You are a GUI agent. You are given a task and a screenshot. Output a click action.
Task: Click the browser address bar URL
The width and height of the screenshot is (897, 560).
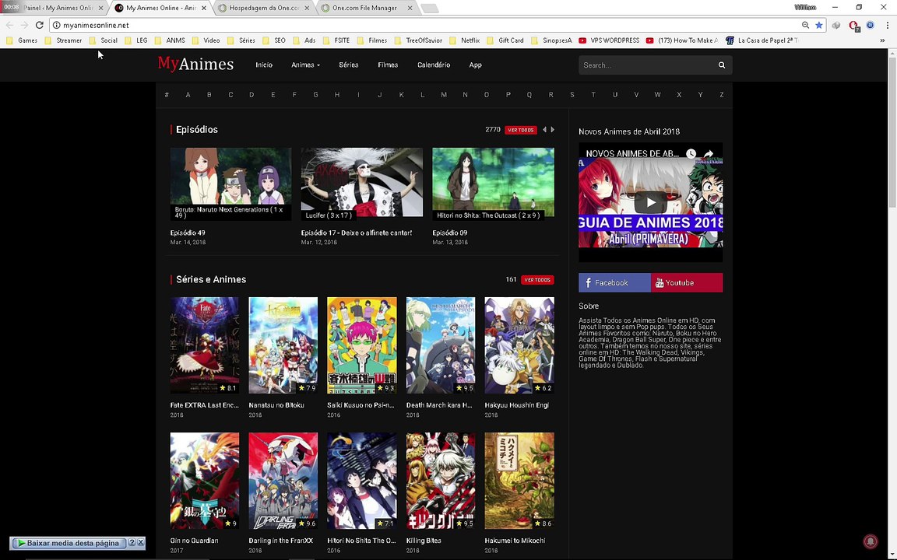click(96, 25)
